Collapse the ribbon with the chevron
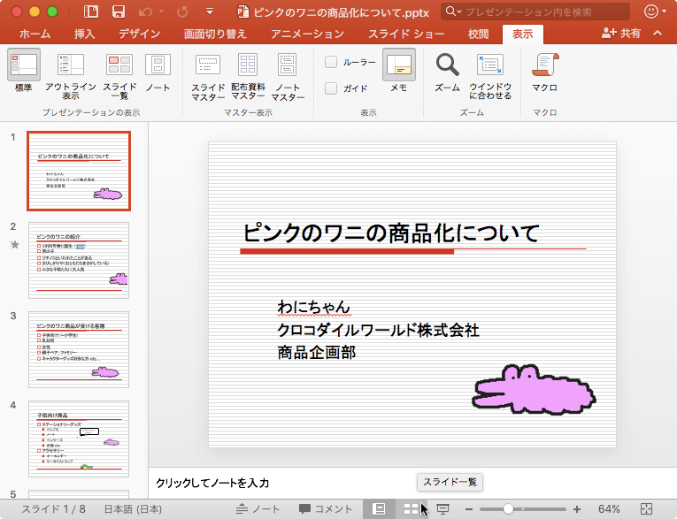This screenshot has width=677, height=519. tap(657, 34)
